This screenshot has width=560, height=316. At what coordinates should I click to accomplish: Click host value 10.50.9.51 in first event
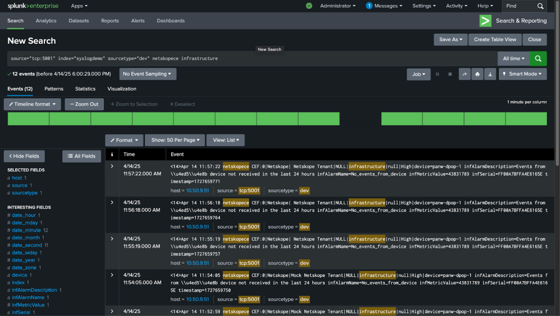pyautogui.click(x=197, y=190)
